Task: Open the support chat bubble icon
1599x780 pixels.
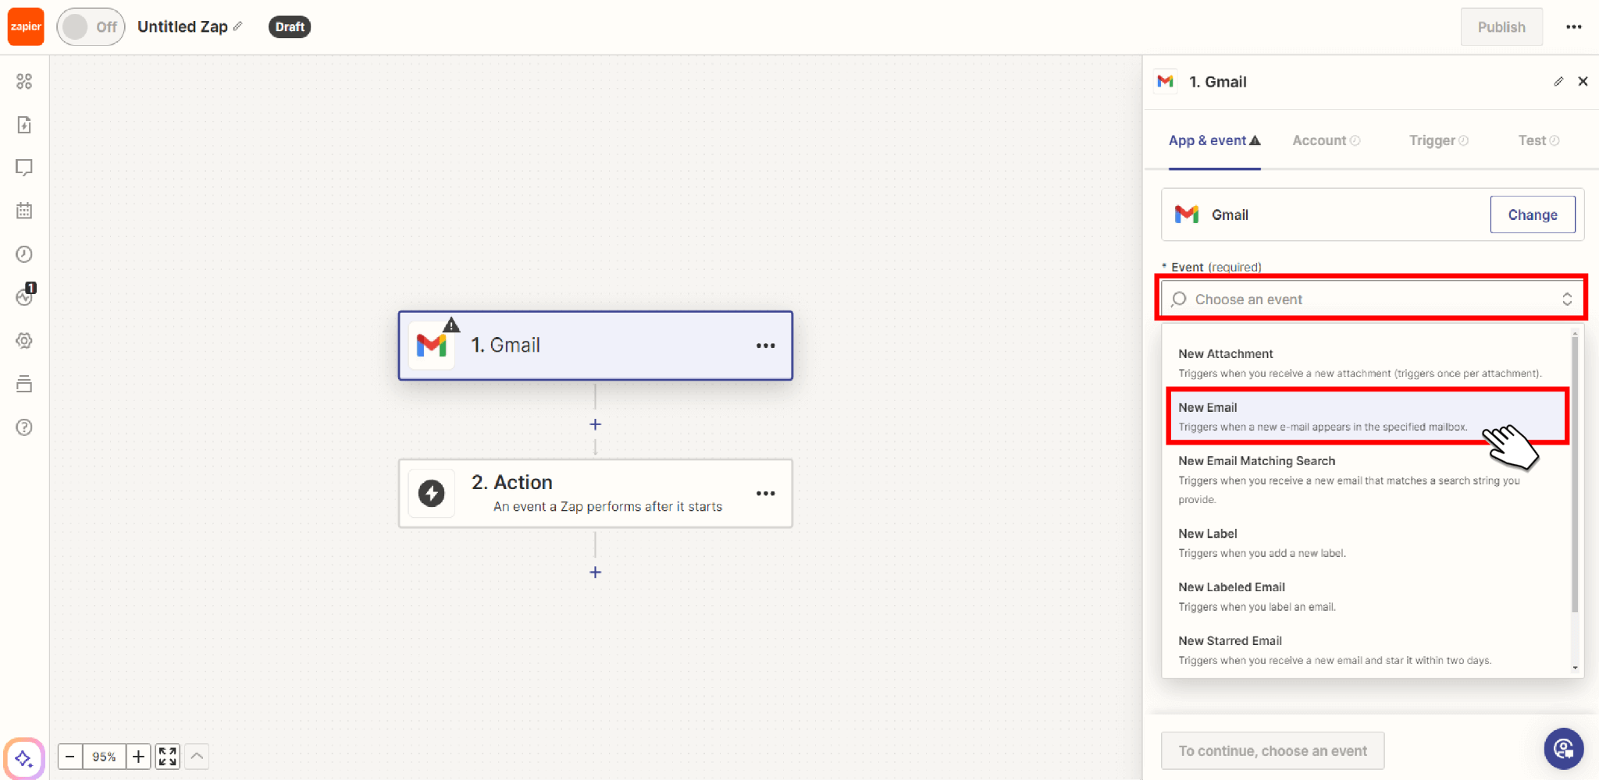Action: [1564, 749]
